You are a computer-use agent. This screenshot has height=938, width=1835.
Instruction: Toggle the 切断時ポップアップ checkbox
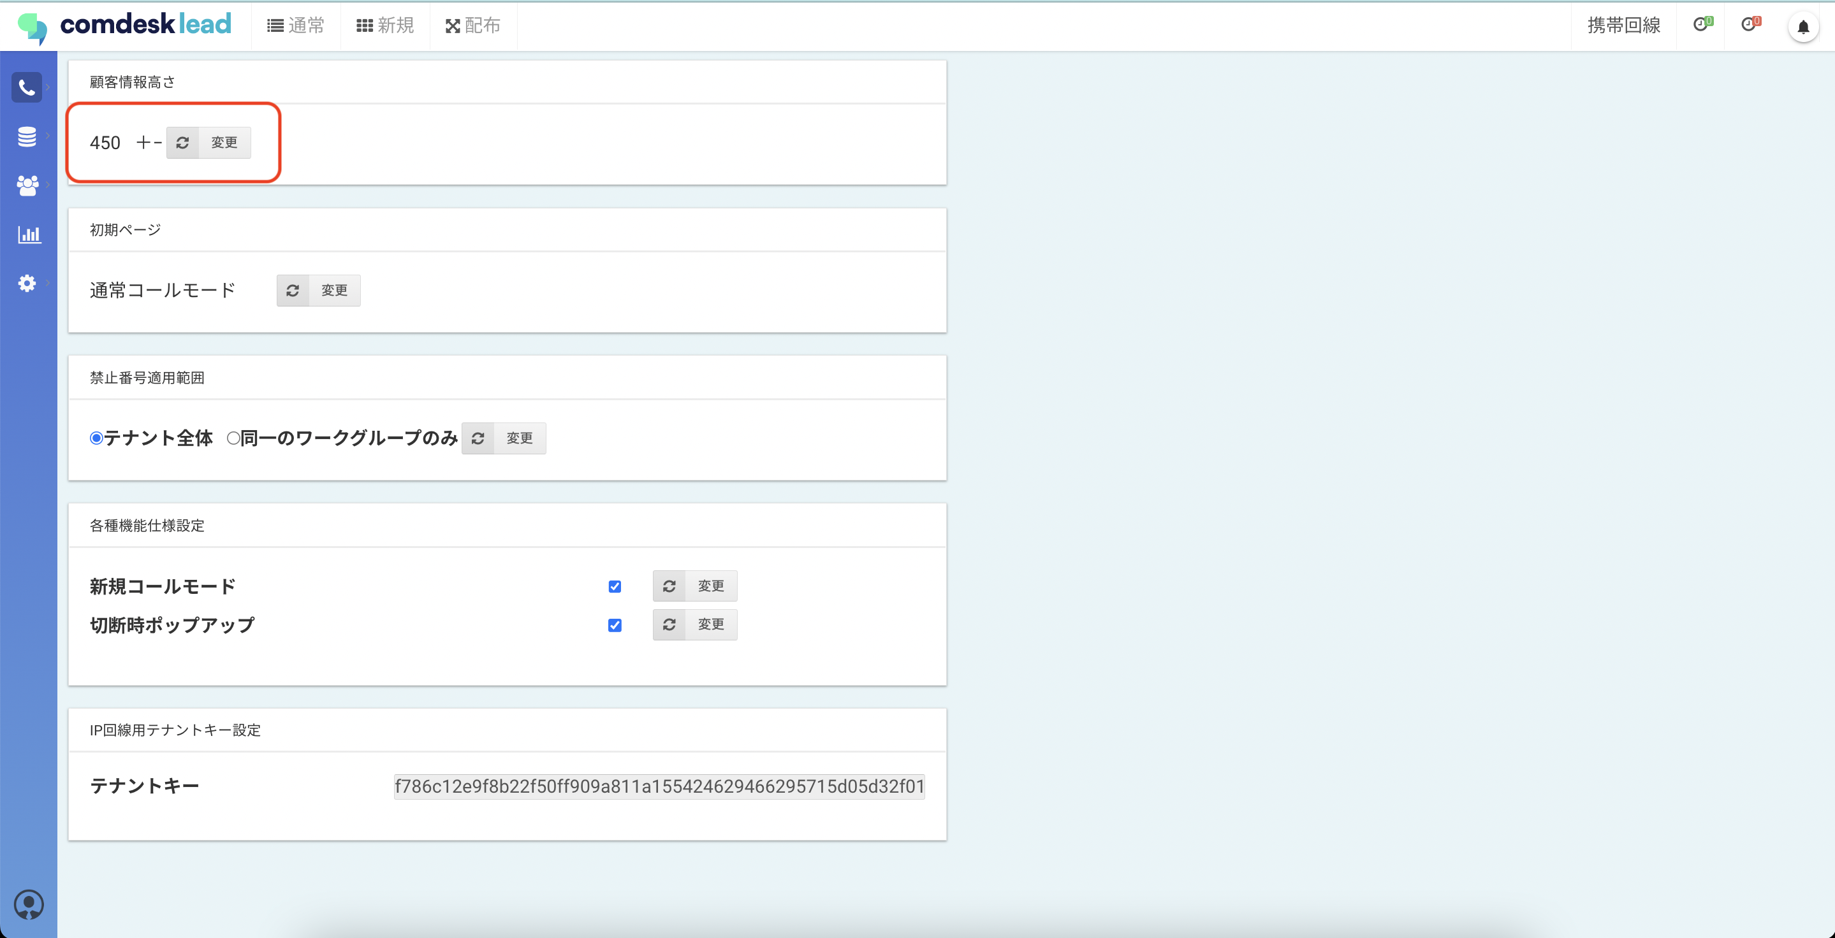tap(615, 625)
